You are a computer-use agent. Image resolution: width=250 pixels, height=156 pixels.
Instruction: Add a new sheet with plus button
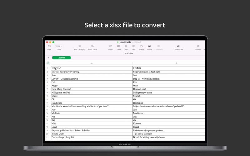pos(48,58)
